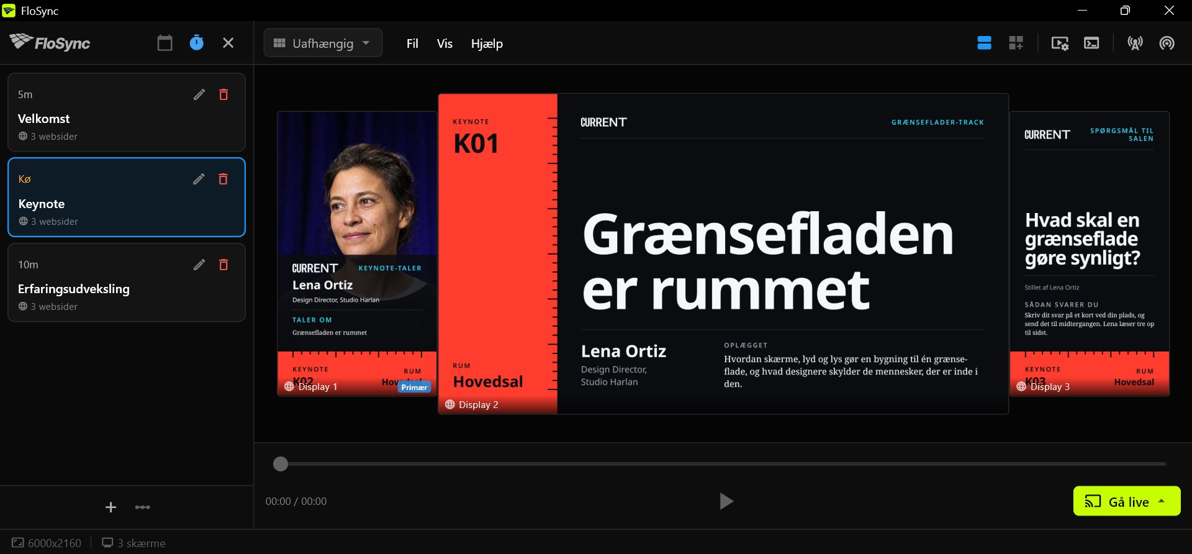Viewport: 1192px width, 554px height.
Task: Select the Display 1 preview thumbnail
Action: 357,253
